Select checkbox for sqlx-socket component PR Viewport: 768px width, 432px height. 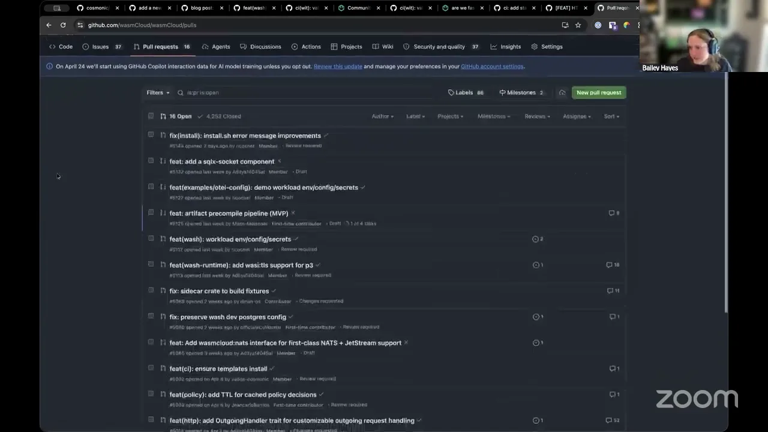pyautogui.click(x=151, y=161)
